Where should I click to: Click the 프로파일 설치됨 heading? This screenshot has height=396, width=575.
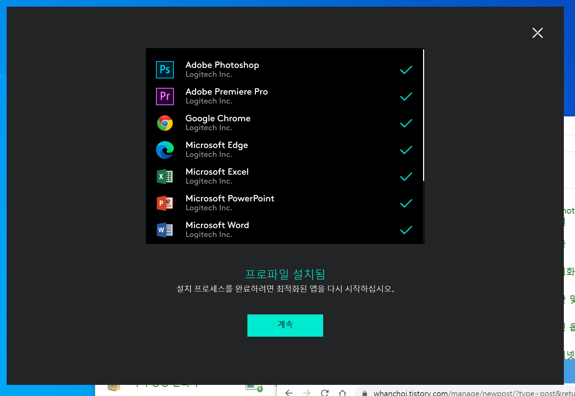[285, 274]
